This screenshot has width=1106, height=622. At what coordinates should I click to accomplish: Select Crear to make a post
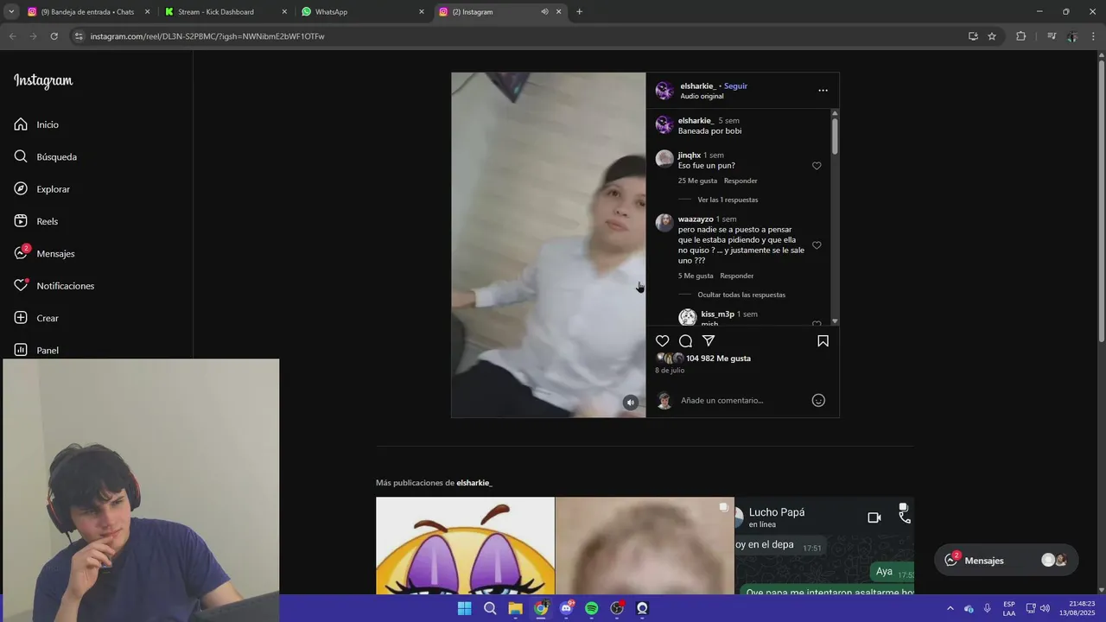pos(36,318)
